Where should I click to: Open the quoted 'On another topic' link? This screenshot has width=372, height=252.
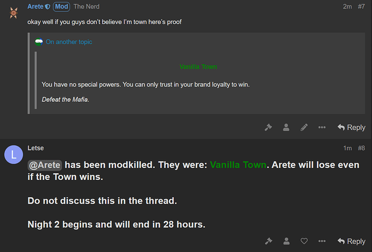(x=69, y=42)
